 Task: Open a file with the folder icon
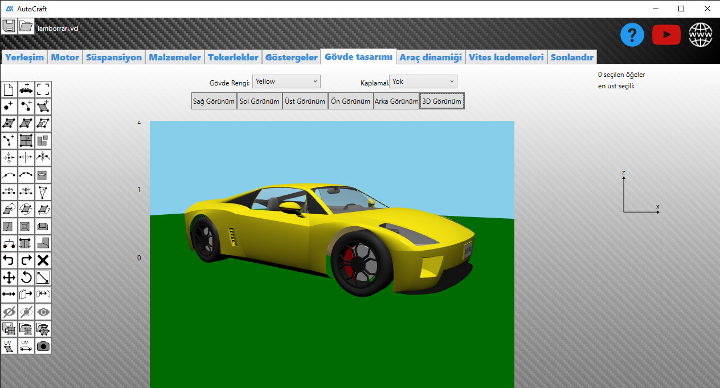[x=26, y=26]
